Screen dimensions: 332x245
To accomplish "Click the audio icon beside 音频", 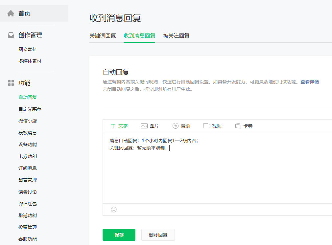I will click(175, 126).
